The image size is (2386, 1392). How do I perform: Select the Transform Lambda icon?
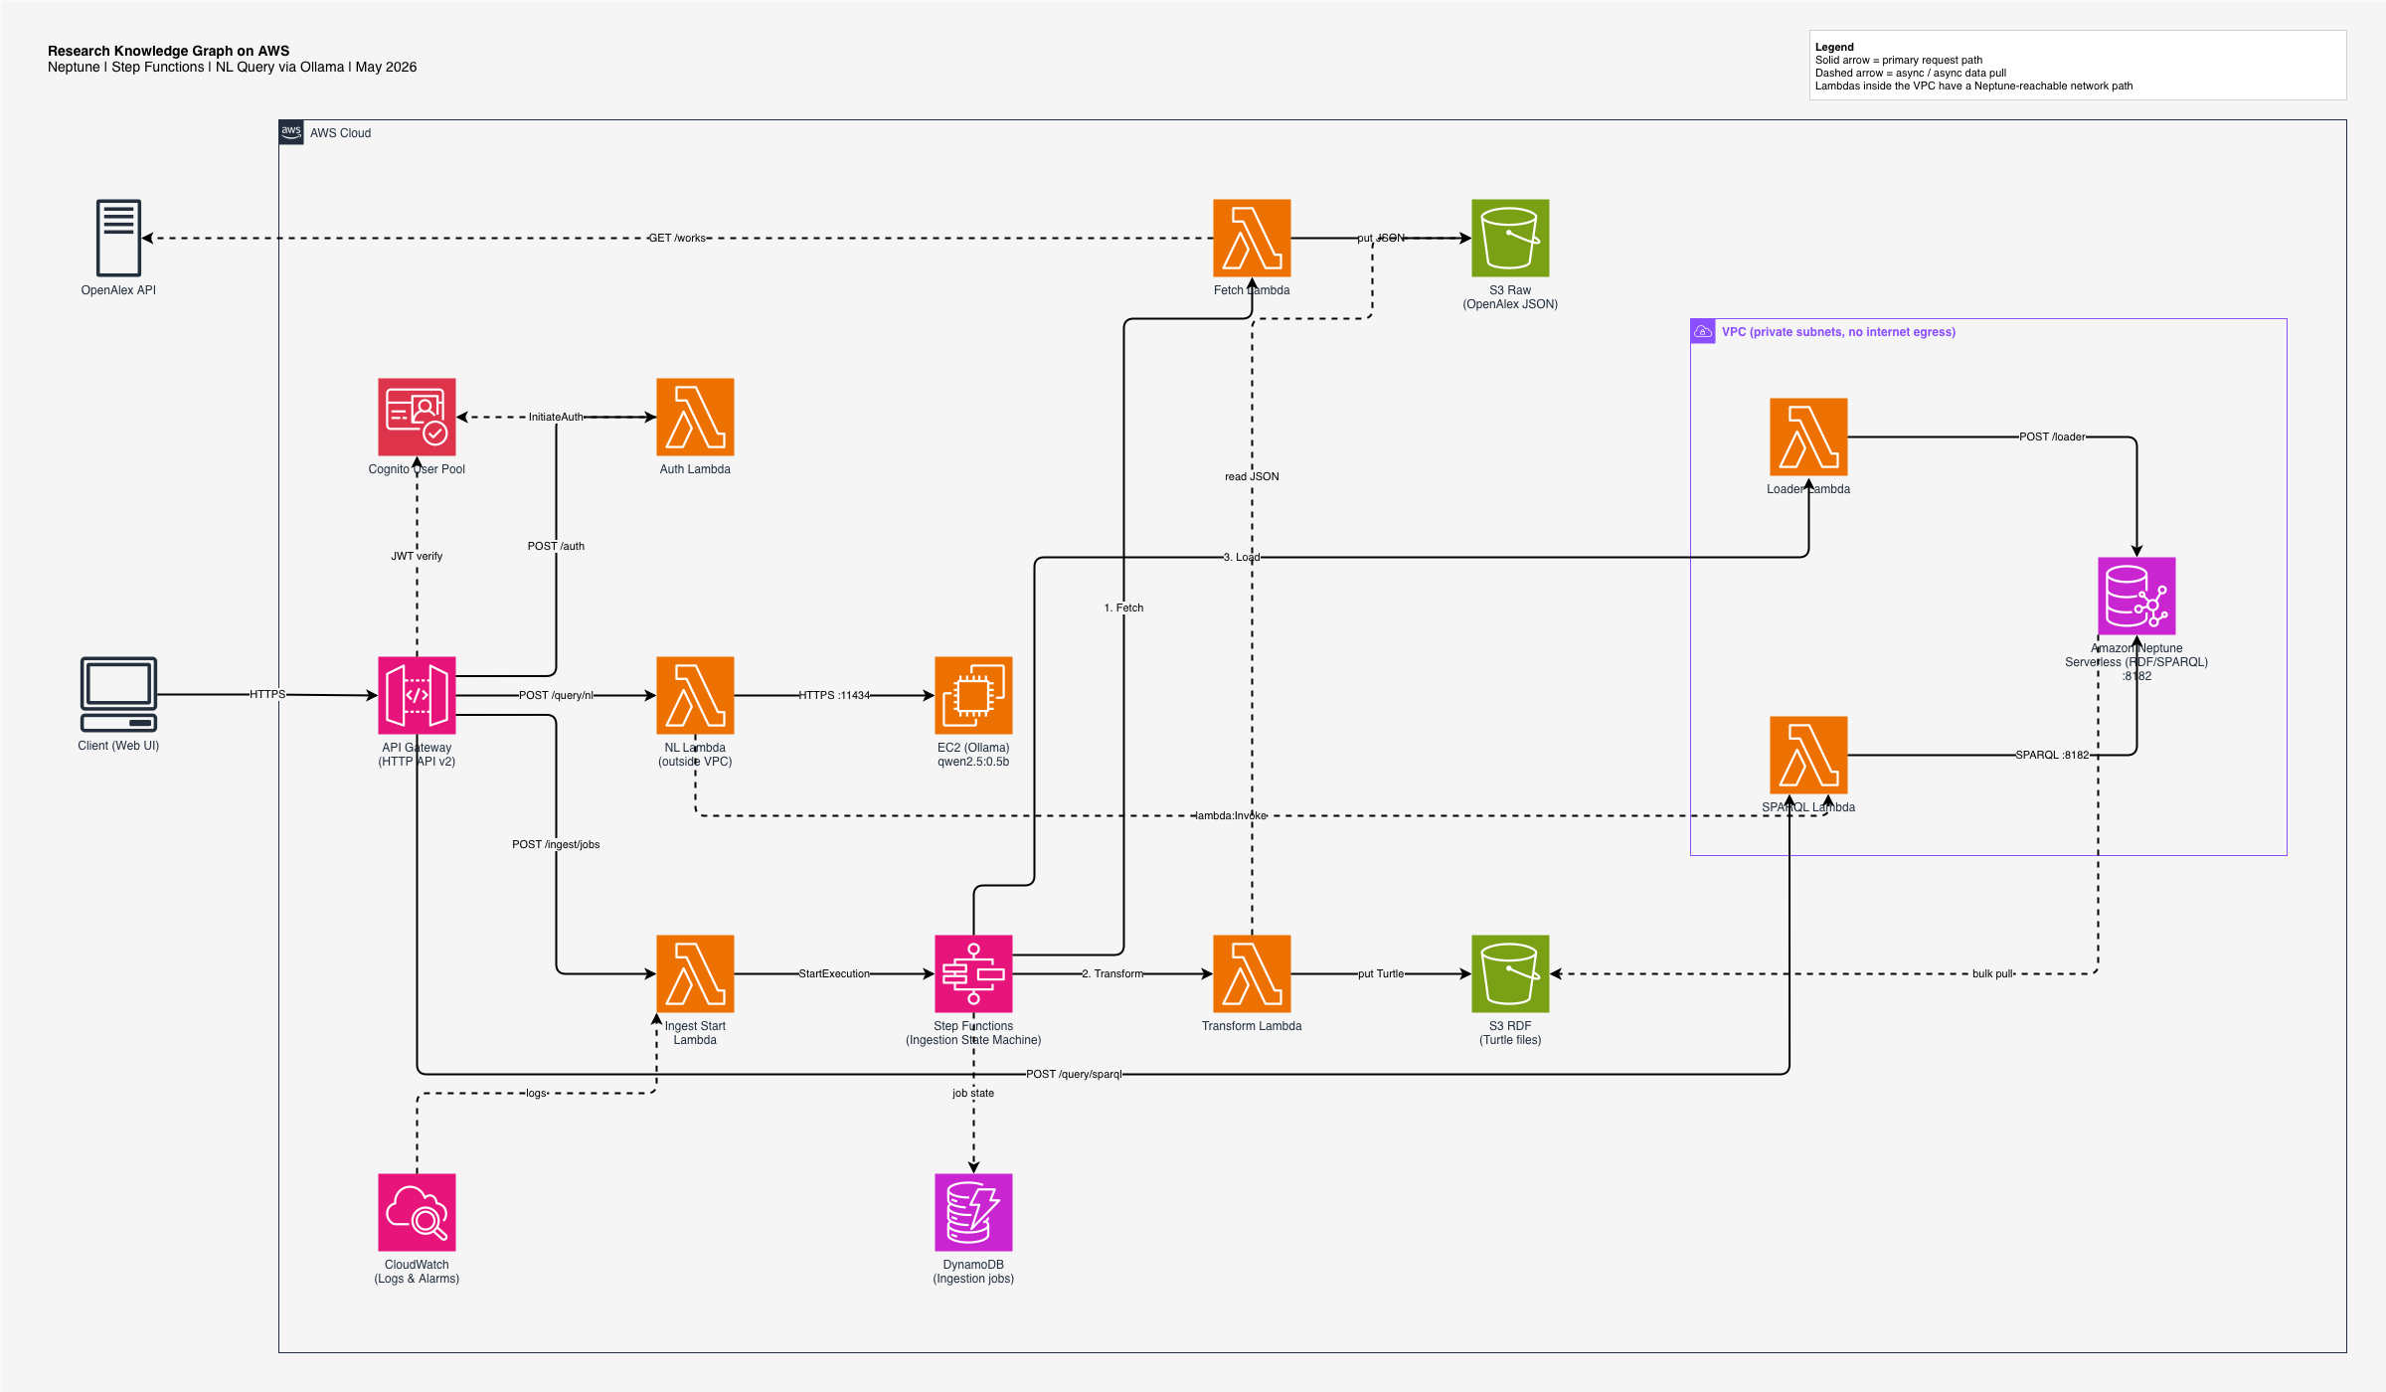coord(1252,973)
